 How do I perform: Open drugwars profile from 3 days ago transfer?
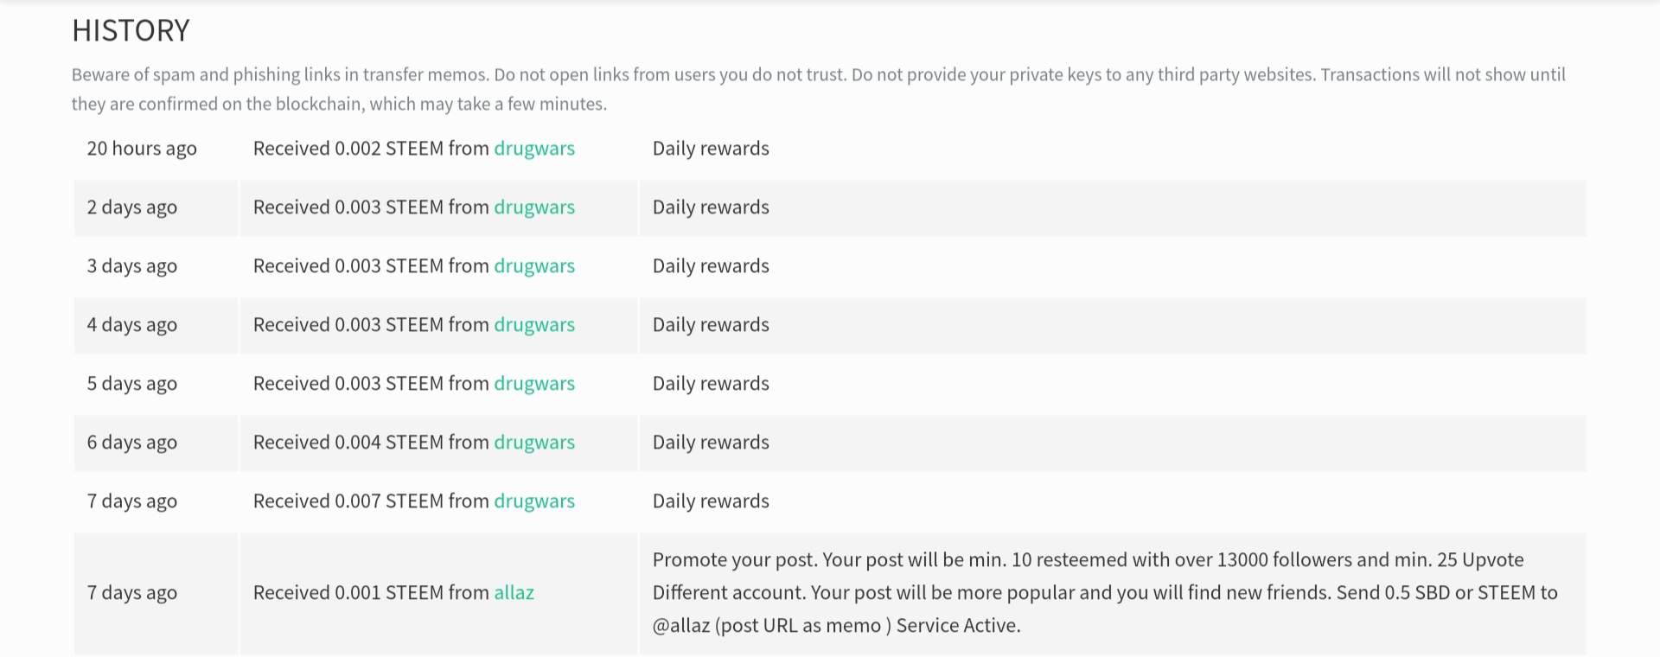pyautogui.click(x=533, y=266)
